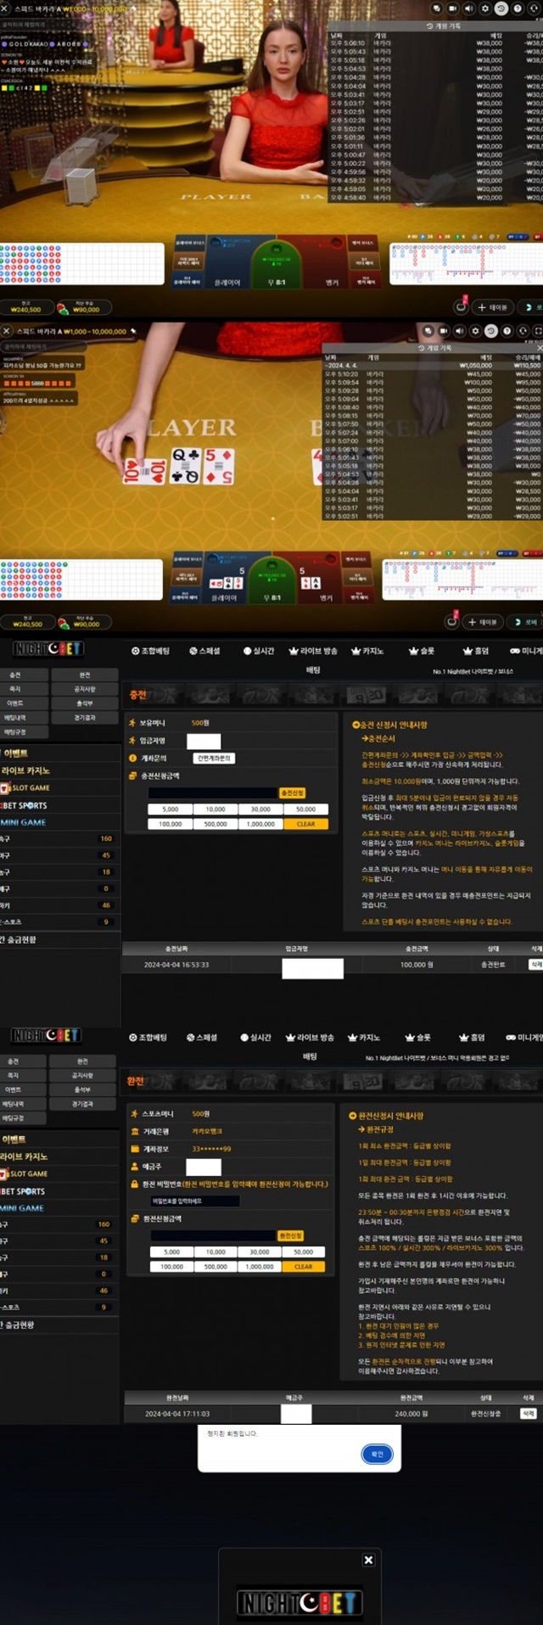The image size is (543, 1625).
Task: Bet on 뱅커 in the lower baccarat window
Action: (x=321, y=580)
